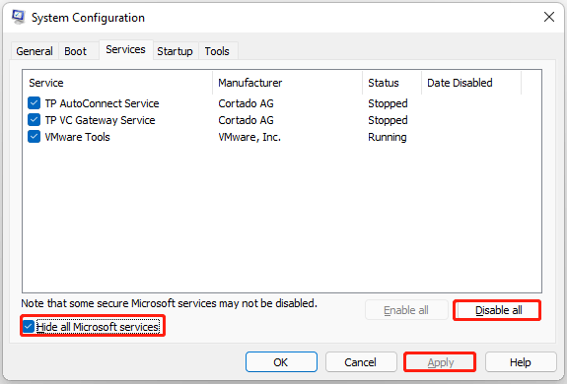Screen dimensions: 567x384
Task: Close the System Configuration window
Action: 549,17
